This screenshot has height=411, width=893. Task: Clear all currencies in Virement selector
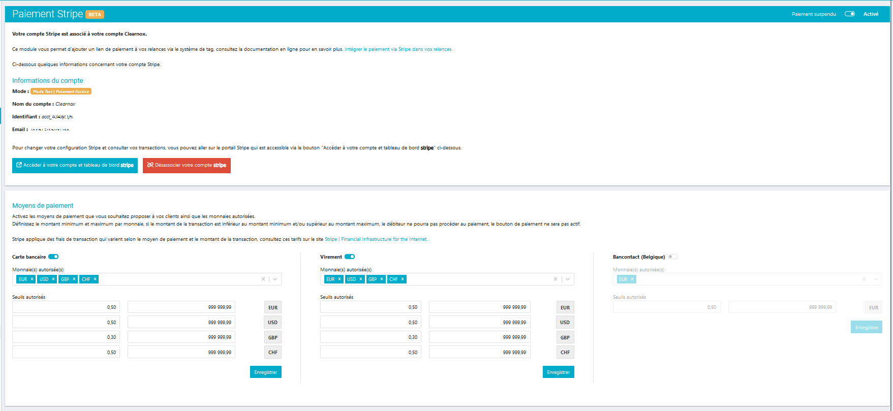click(556, 279)
